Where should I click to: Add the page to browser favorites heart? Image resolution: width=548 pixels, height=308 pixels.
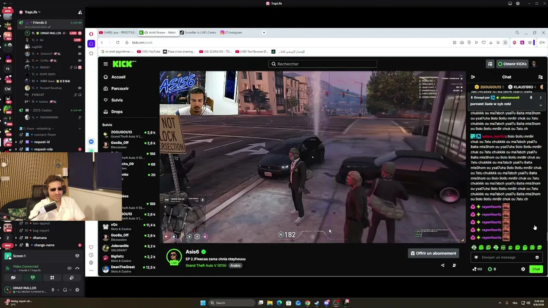(484, 42)
